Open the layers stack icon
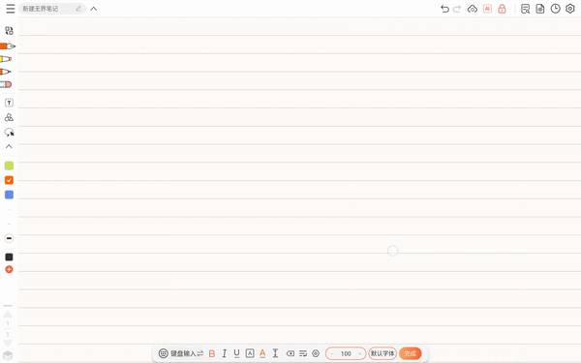Viewport: 581px width, 363px height. pos(8,355)
